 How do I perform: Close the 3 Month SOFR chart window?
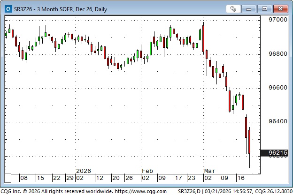279,8
